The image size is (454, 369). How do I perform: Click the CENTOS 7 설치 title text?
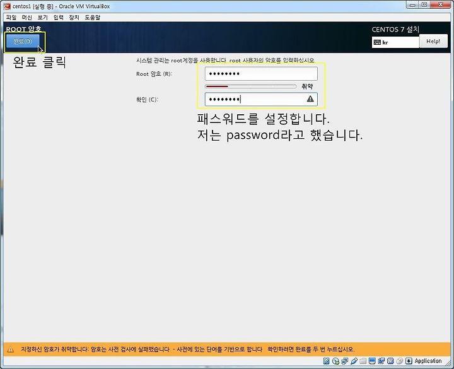[x=395, y=29]
